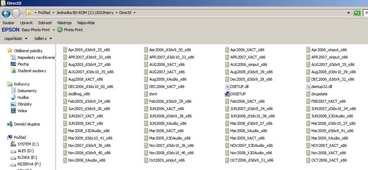Image resolution: width=368 pixels, height=170 pixels.
Task: Open ALES (D:) drive
Action: (x=22, y=151)
